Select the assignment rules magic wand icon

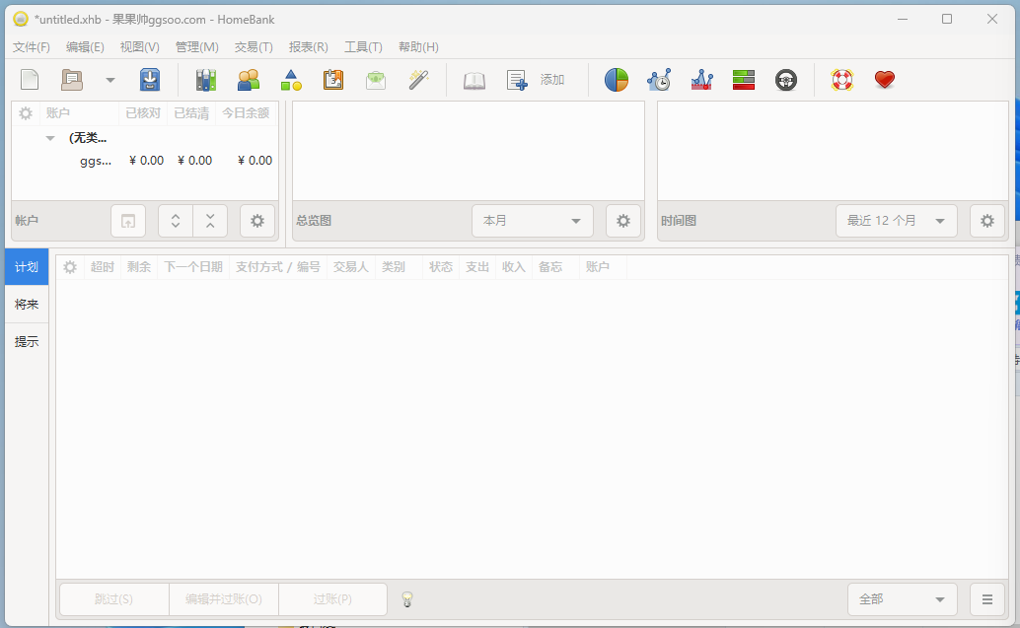pyautogui.click(x=417, y=79)
